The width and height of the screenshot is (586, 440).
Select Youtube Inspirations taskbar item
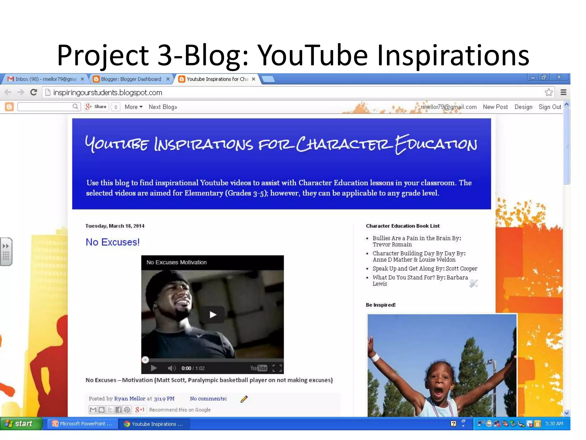(x=154, y=424)
